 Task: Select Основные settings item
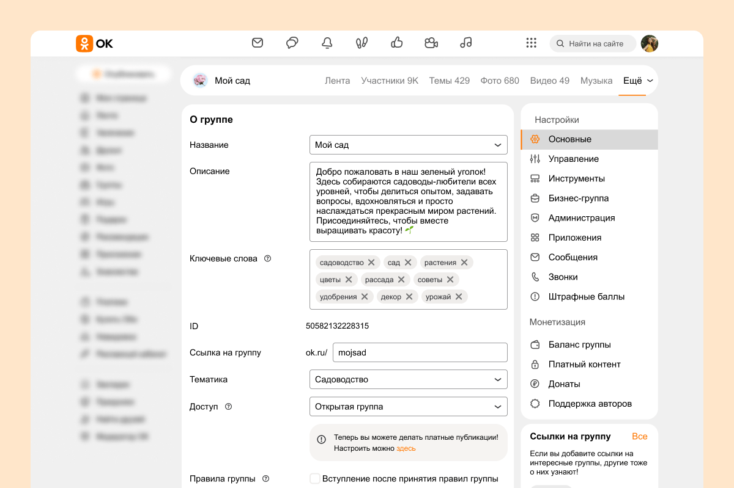(x=590, y=139)
